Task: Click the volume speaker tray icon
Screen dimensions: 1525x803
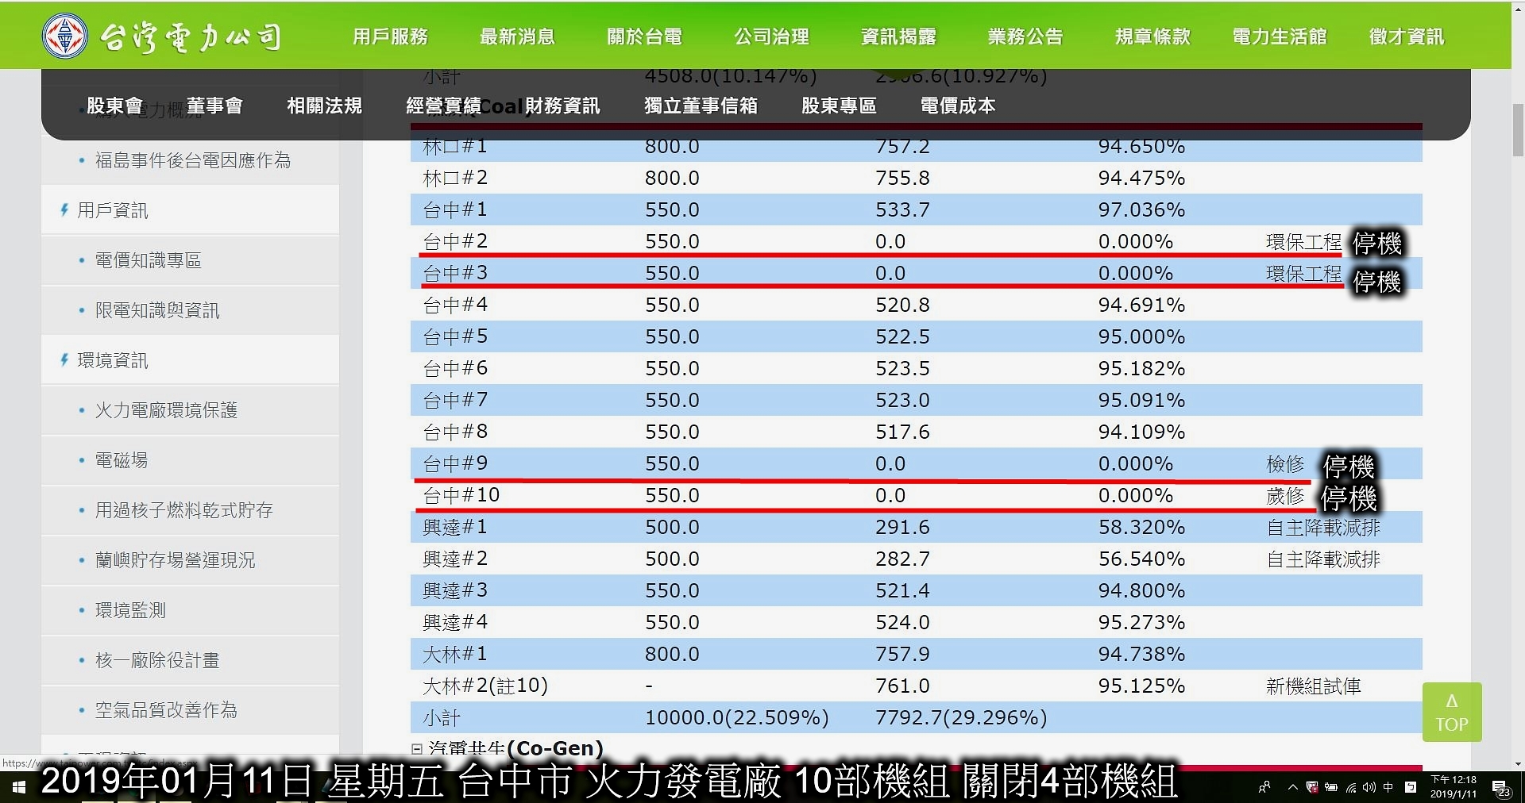Action: (1369, 787)
